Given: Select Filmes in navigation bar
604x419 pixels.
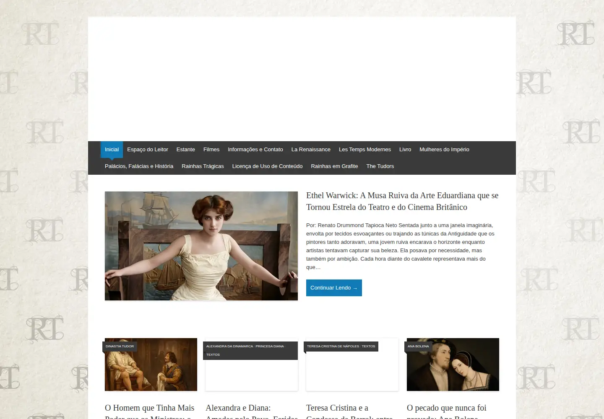Looking at the screenshot, I should (211, 150).
